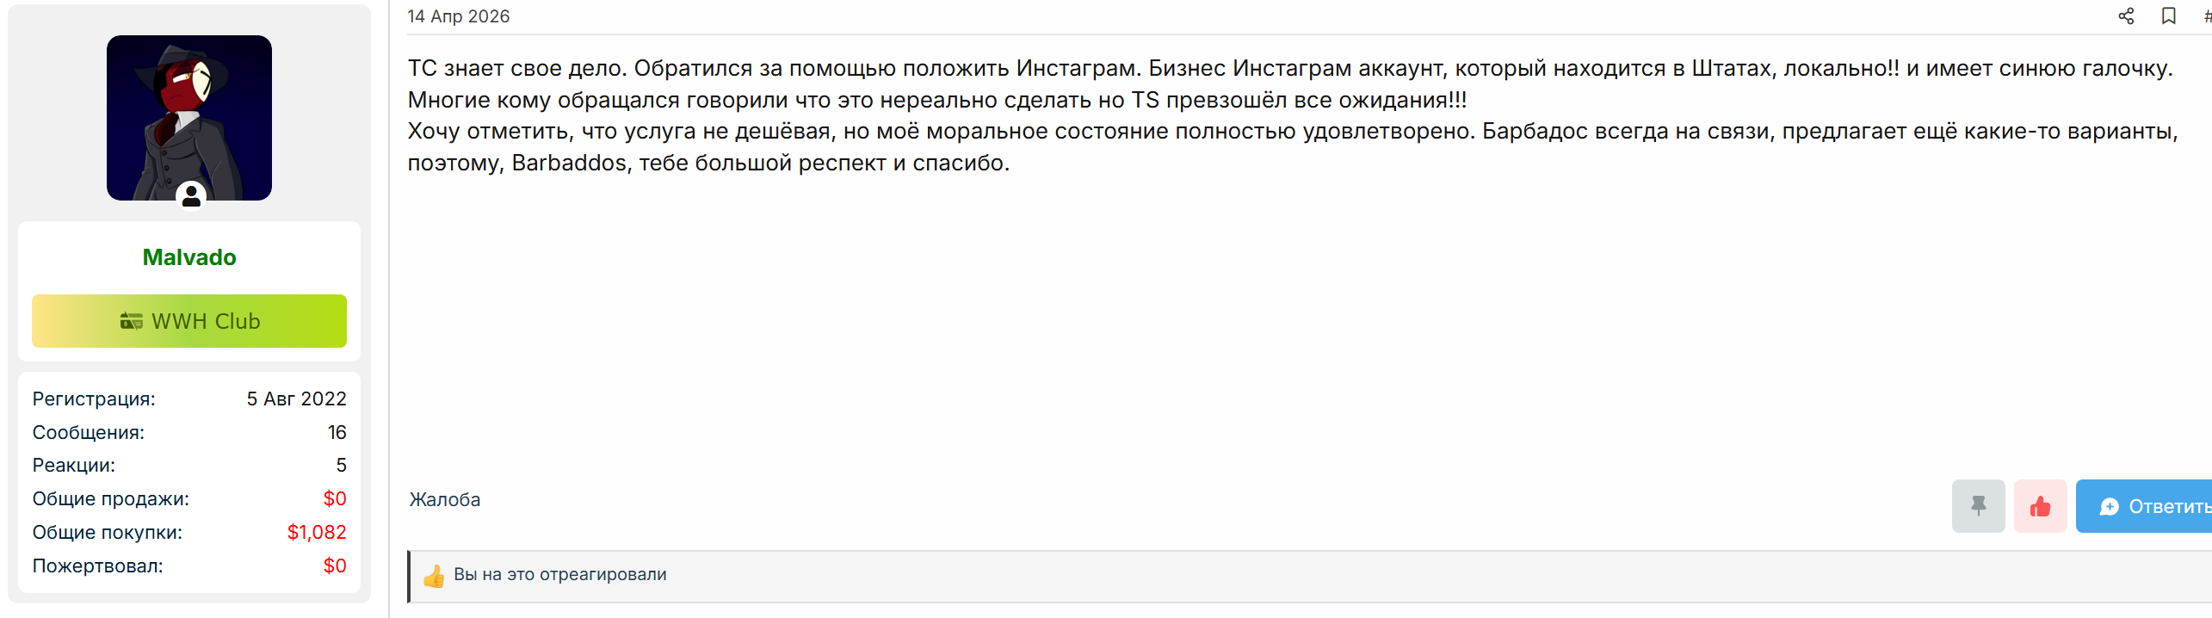This screenshot has height=618, width=2212.
Task: Click the share icon at top
Action: point(2126,16)
